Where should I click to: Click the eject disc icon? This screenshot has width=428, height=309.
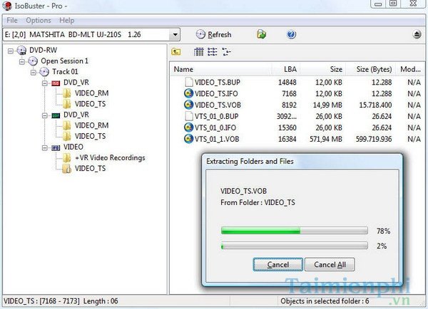pos(417,35)
